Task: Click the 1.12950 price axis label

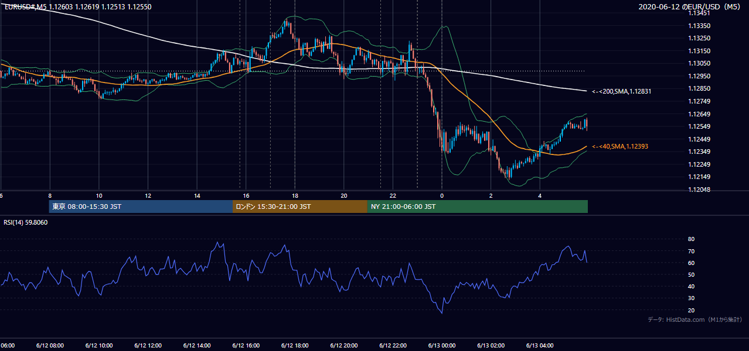Action: tap(699, 76)
